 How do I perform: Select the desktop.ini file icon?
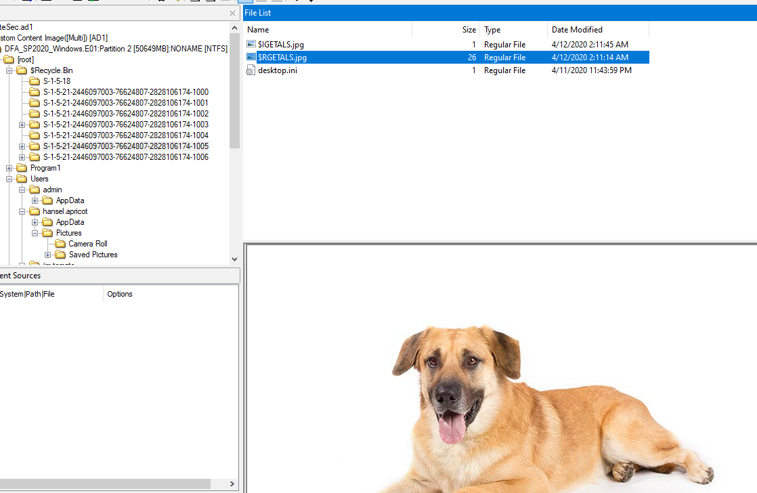pyautogui.click(x=251, y=70)
